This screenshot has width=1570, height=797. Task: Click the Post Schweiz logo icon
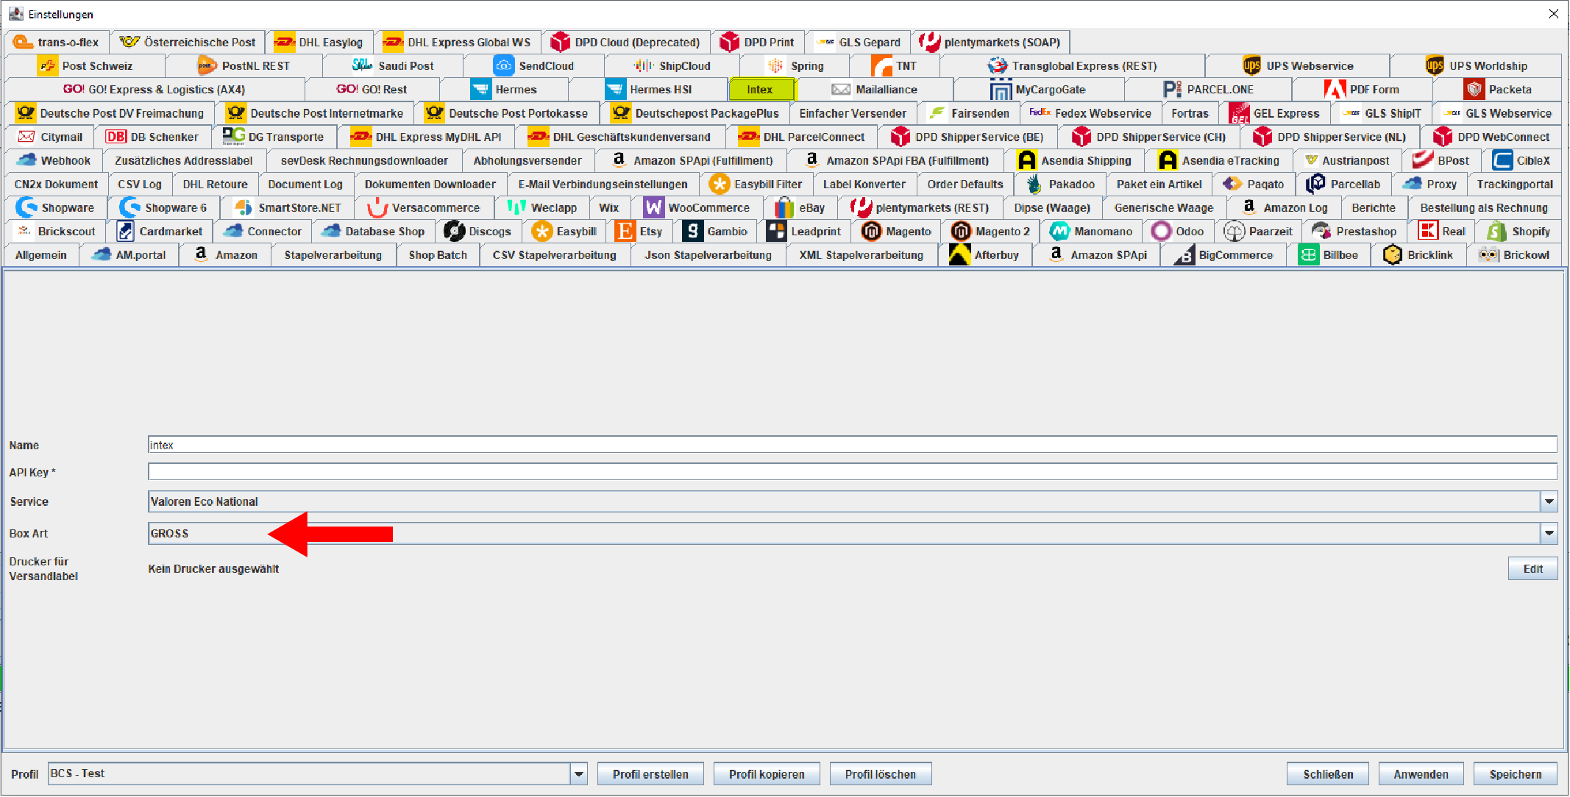coord(48,66)
